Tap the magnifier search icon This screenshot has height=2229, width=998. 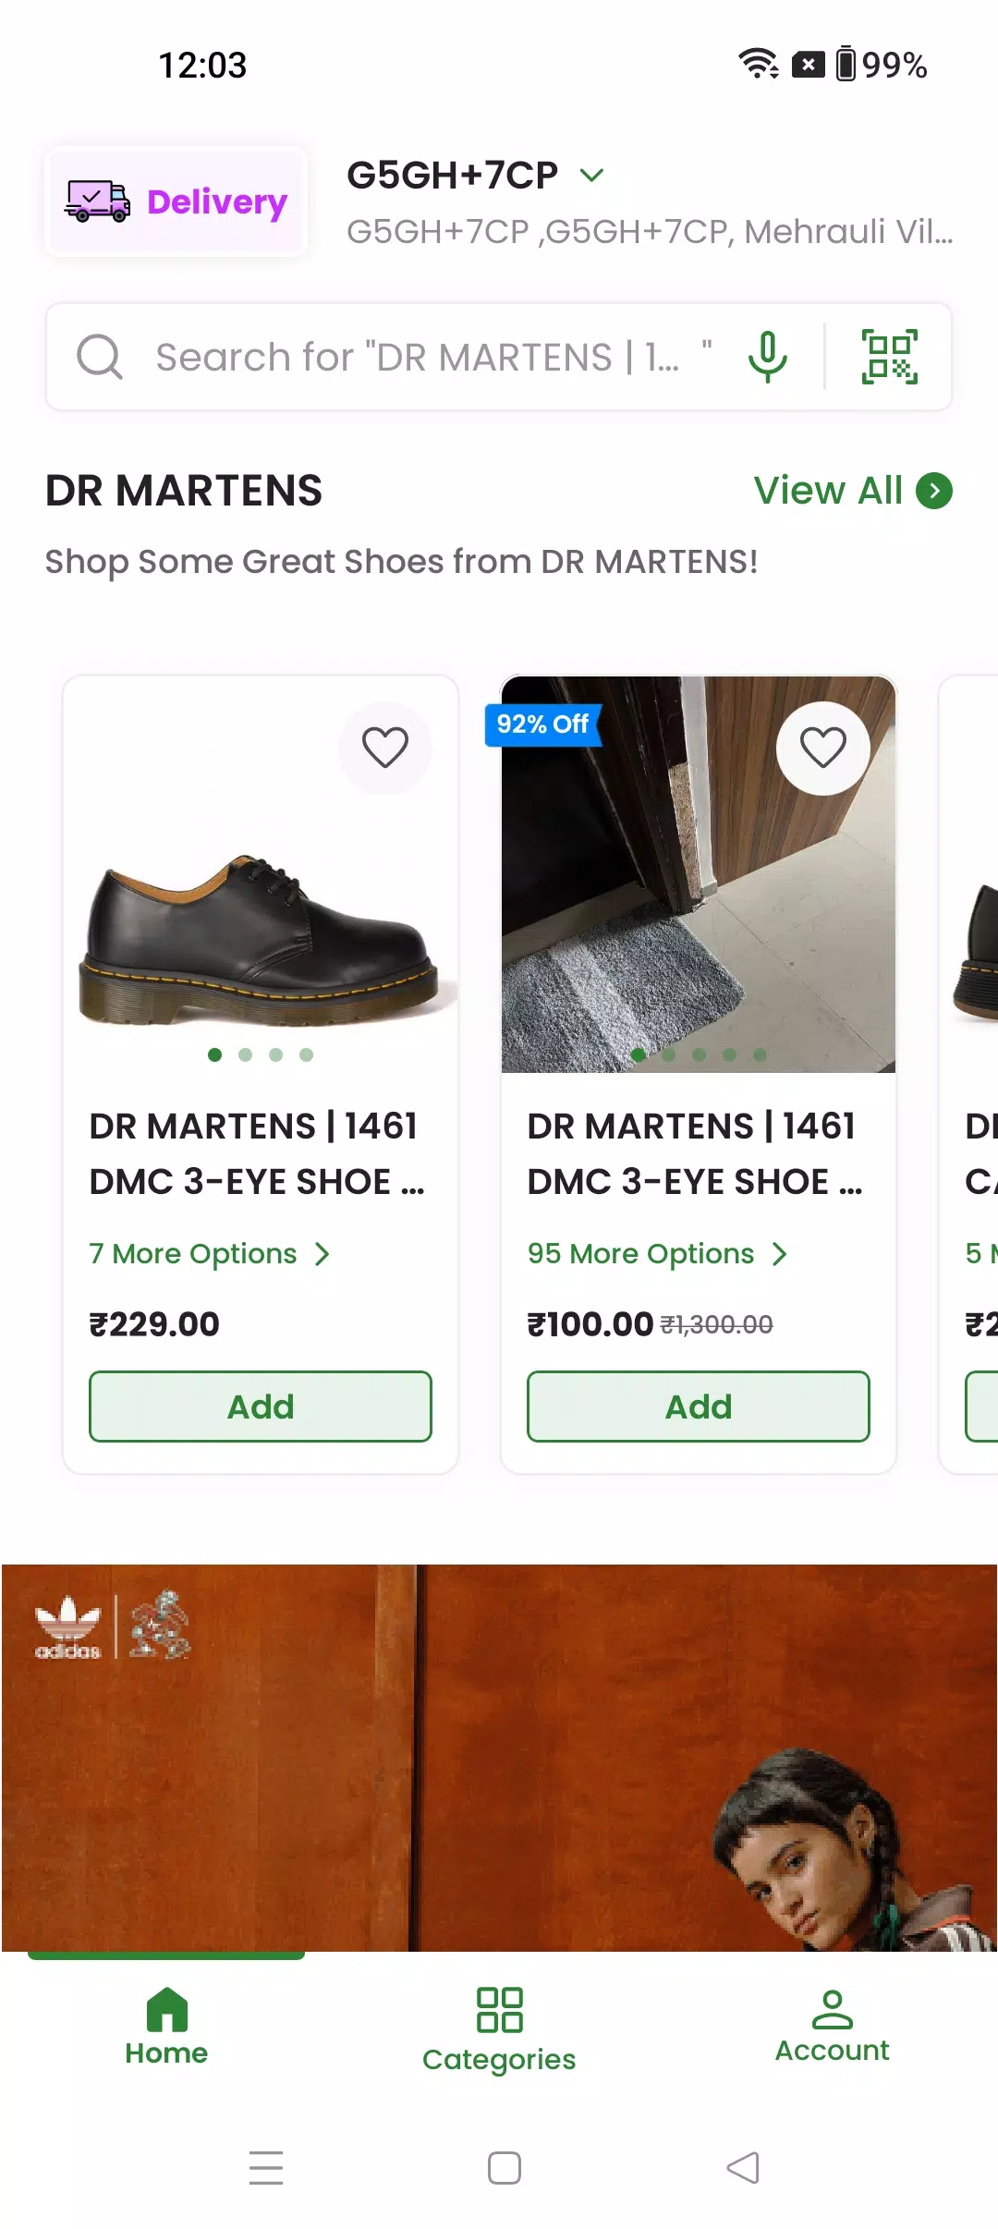[100, 357]
